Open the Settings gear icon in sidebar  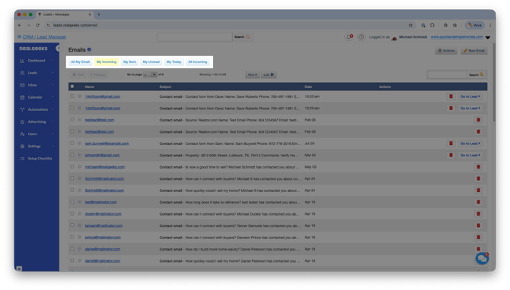tap(22, 147)
